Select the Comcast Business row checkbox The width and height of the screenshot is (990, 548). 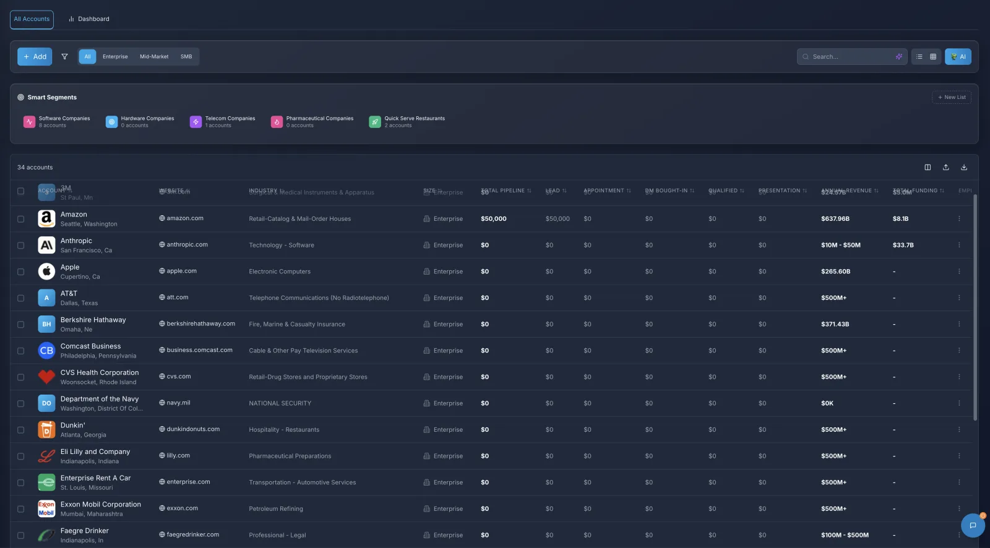pyautogui.click(x=20, y=351)
